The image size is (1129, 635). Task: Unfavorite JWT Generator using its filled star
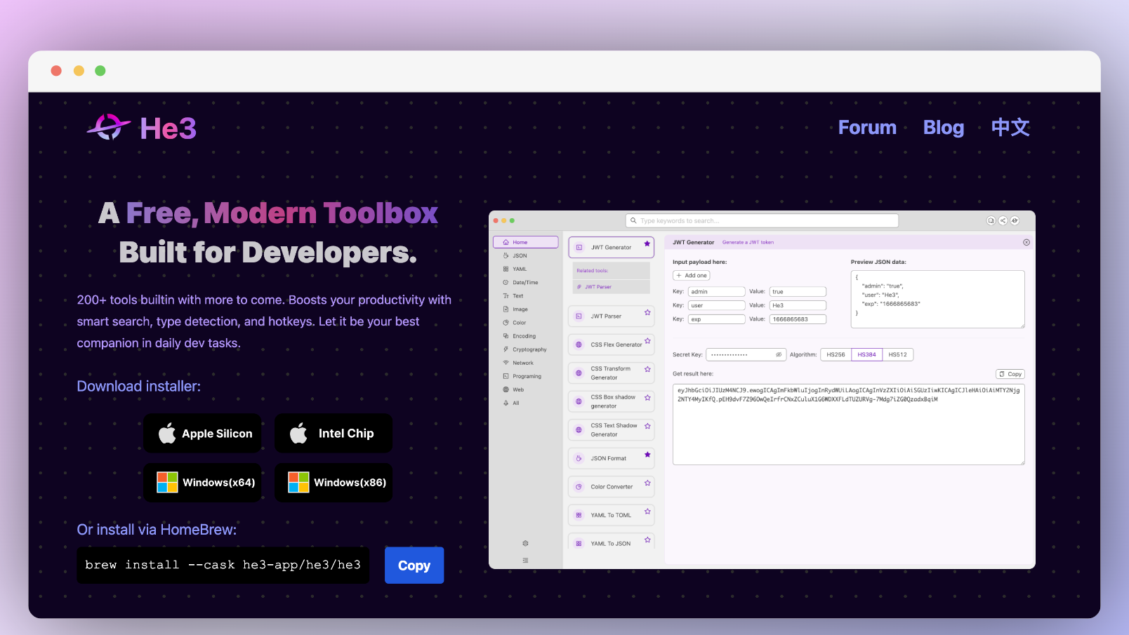coord(647,243)
